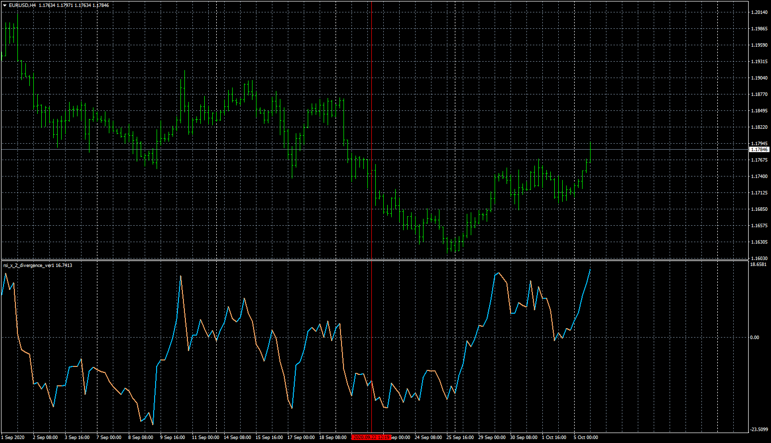This screenshot has height=443, width=771.
Task: Click the 1.18770 price scale value
Action: (x=759, y=94)
